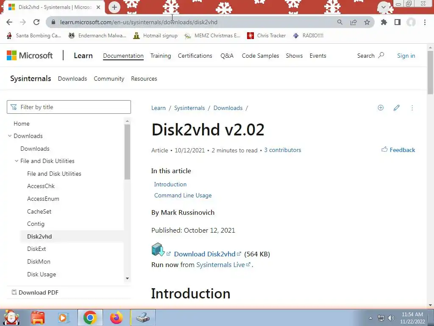
Task: Open the Certifications menu item
Action: 195,56
